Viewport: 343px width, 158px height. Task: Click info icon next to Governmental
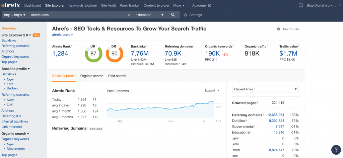tap(255, 126)
